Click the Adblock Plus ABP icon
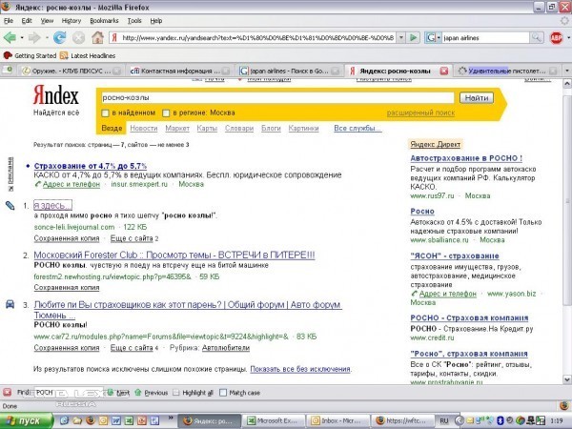 pos(557,38)
